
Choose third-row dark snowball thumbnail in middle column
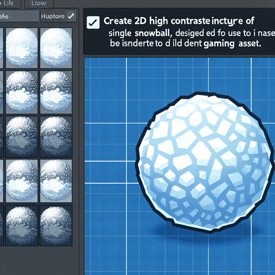(21, 136)
